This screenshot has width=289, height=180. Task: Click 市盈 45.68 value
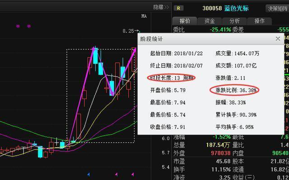click(223, 161)
